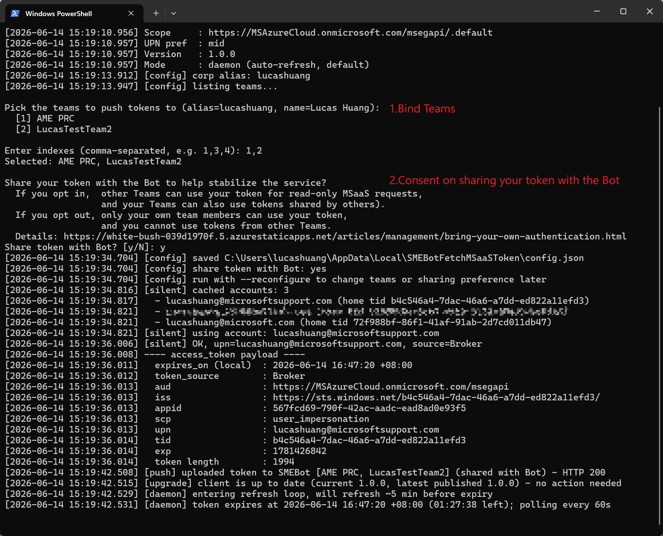663x536 pixels.
Task: Click the token length 1994 value
Action: [284, 462]
